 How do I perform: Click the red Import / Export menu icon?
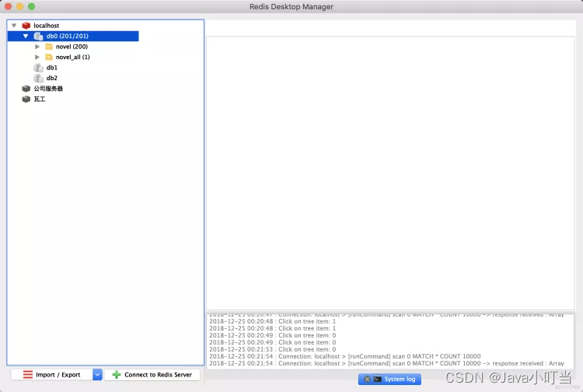pyautogui.click(x=28, y=375)
